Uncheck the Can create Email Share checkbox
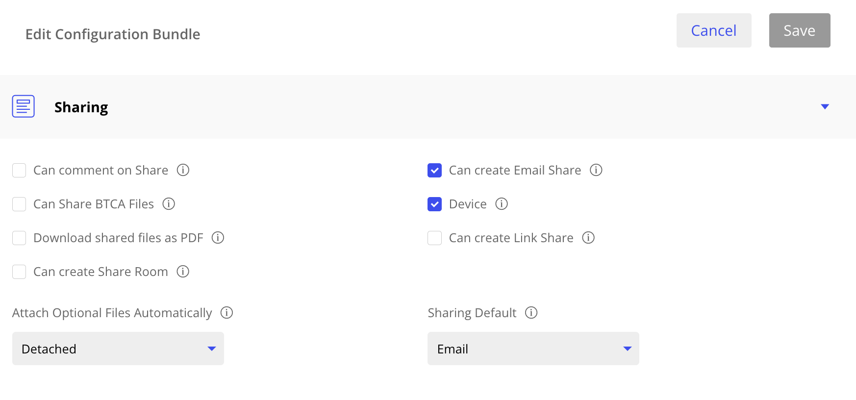Screen dimensions: 856x400 click(435, 171)
